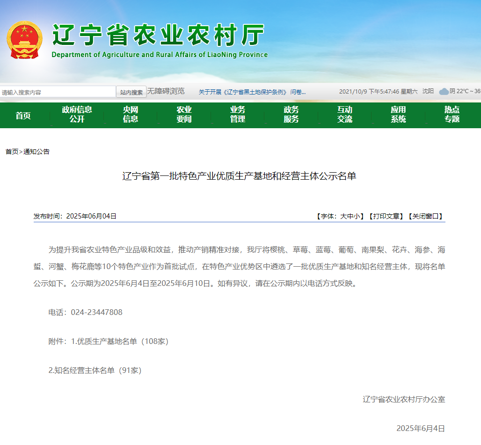Click the national emblem logo

tap(24, 40)
